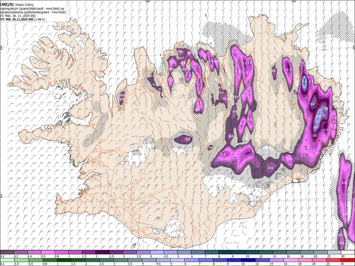This screenshot has height=266, width=355.
Task: Click the grey-purple 0.2–0.3 snow legend swatch
Action: (x=7, y=252)
